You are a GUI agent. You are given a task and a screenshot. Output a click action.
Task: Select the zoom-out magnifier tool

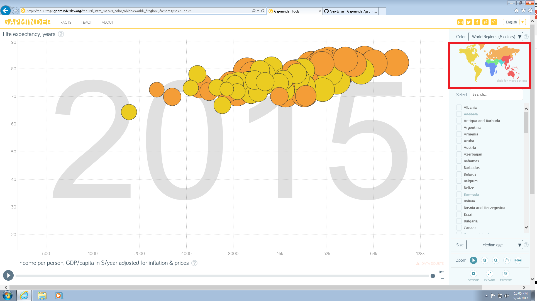click(496, 260)
